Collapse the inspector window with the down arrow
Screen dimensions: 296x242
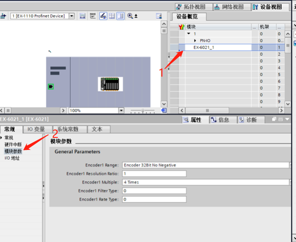coord(287,119)
